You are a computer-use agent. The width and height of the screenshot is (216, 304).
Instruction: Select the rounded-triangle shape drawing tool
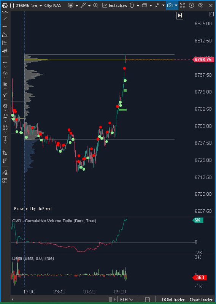coord(5,35)
